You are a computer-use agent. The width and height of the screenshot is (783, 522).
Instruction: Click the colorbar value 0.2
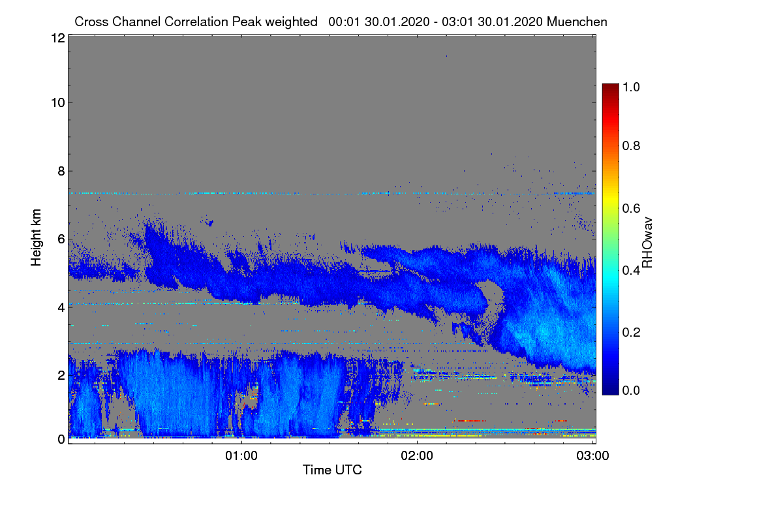pyautogui.click(x=631, y=332)
